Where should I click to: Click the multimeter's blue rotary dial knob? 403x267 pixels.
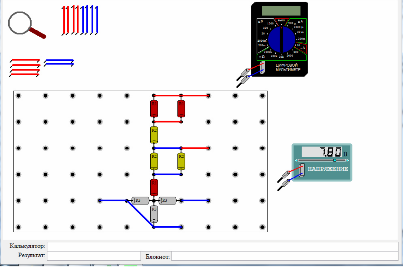pos(281,40)
